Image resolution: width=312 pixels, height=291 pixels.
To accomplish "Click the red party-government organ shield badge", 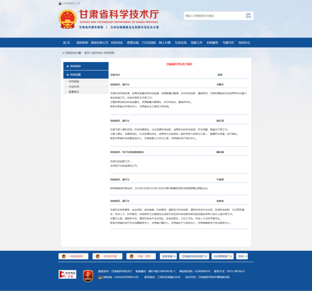I will click(x=88, y=276).
